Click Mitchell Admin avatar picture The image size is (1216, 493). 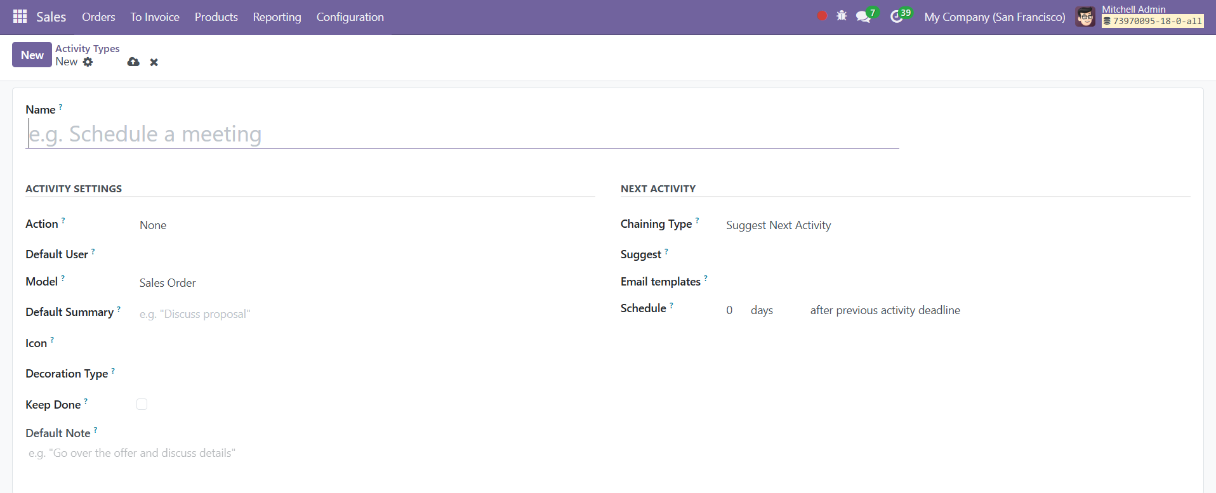coord(1085,16)
